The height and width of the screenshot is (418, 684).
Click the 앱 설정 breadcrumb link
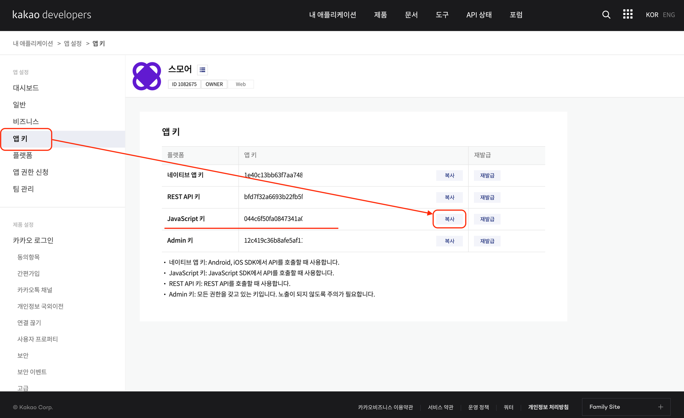(73, 43)
